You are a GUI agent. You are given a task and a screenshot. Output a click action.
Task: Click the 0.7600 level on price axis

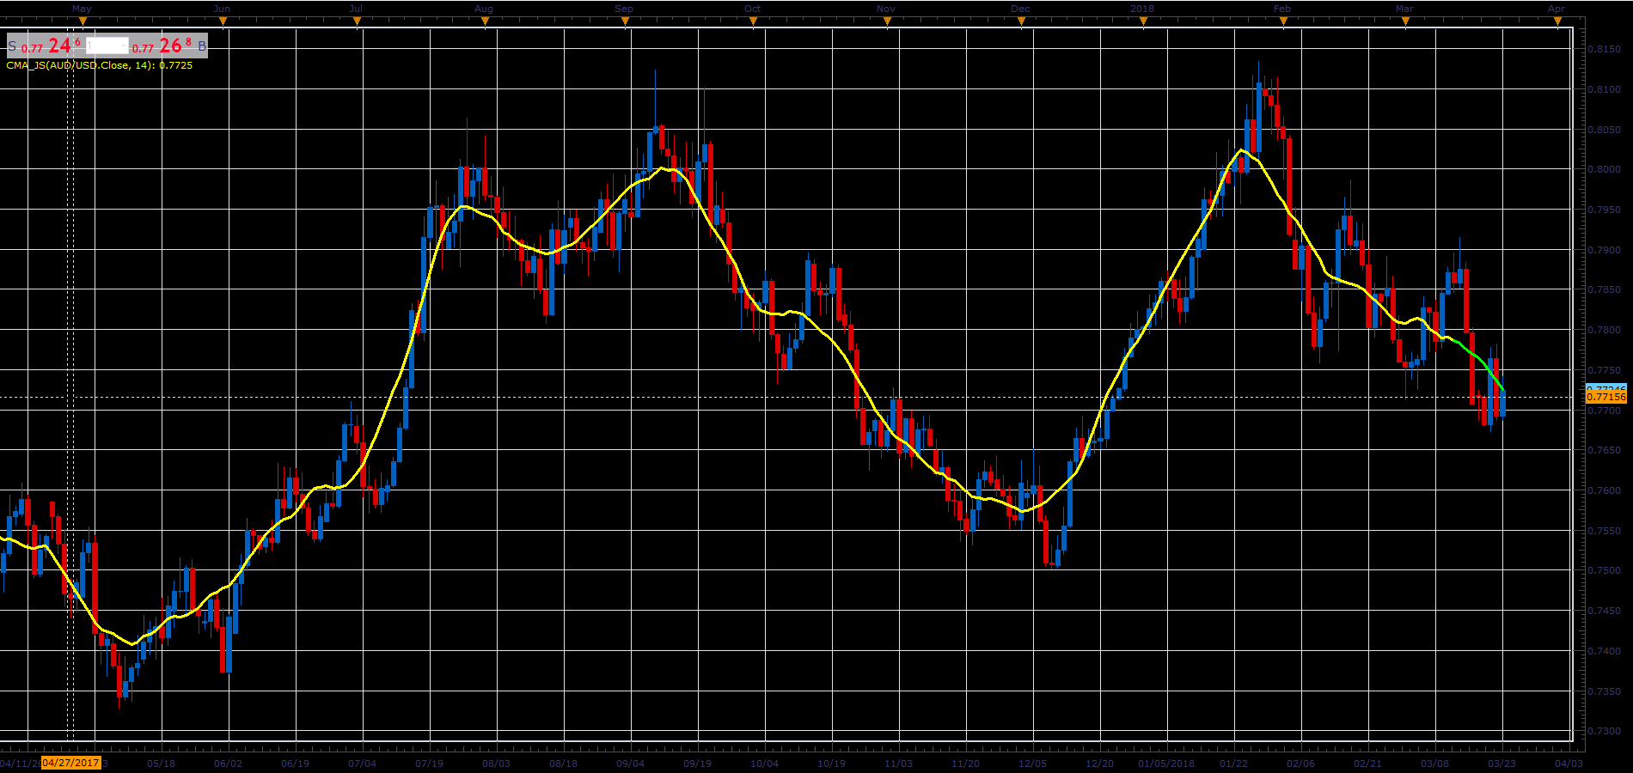click(1604, 491)
